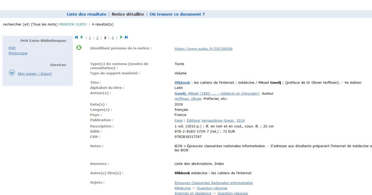372x195 pixels.
Task: Click the 4 résultat(s) count text
Action: pos(103,24)
